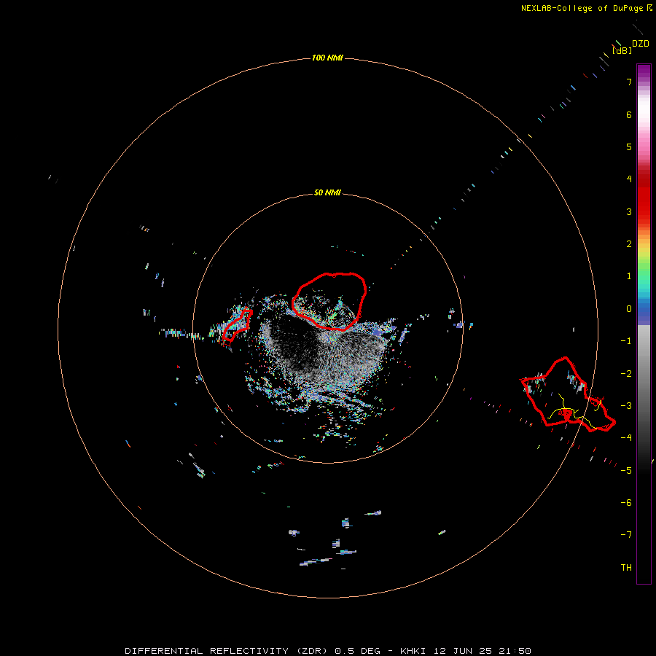Click the -7 value on the color scale
The height and width of the screenshot is (656, 656).
[626, 535]
